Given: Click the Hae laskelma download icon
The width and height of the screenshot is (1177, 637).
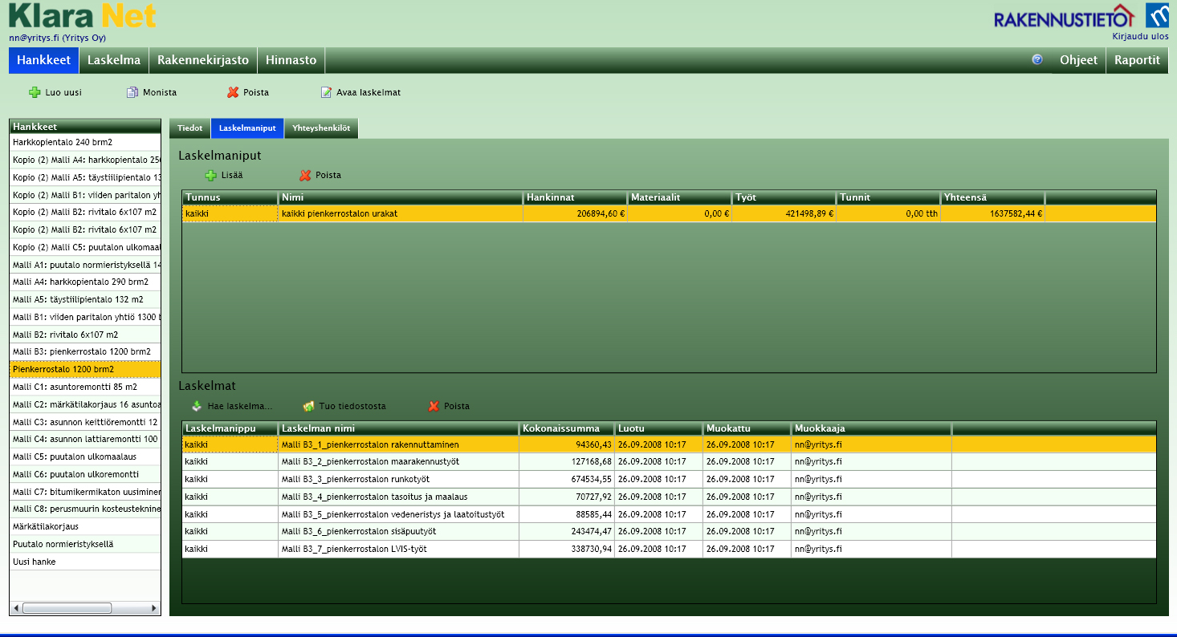Looking at the screenshot, I should (197, 406).
